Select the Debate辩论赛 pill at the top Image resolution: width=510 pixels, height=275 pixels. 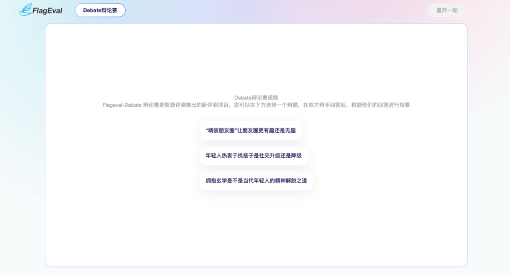point(100,10)
